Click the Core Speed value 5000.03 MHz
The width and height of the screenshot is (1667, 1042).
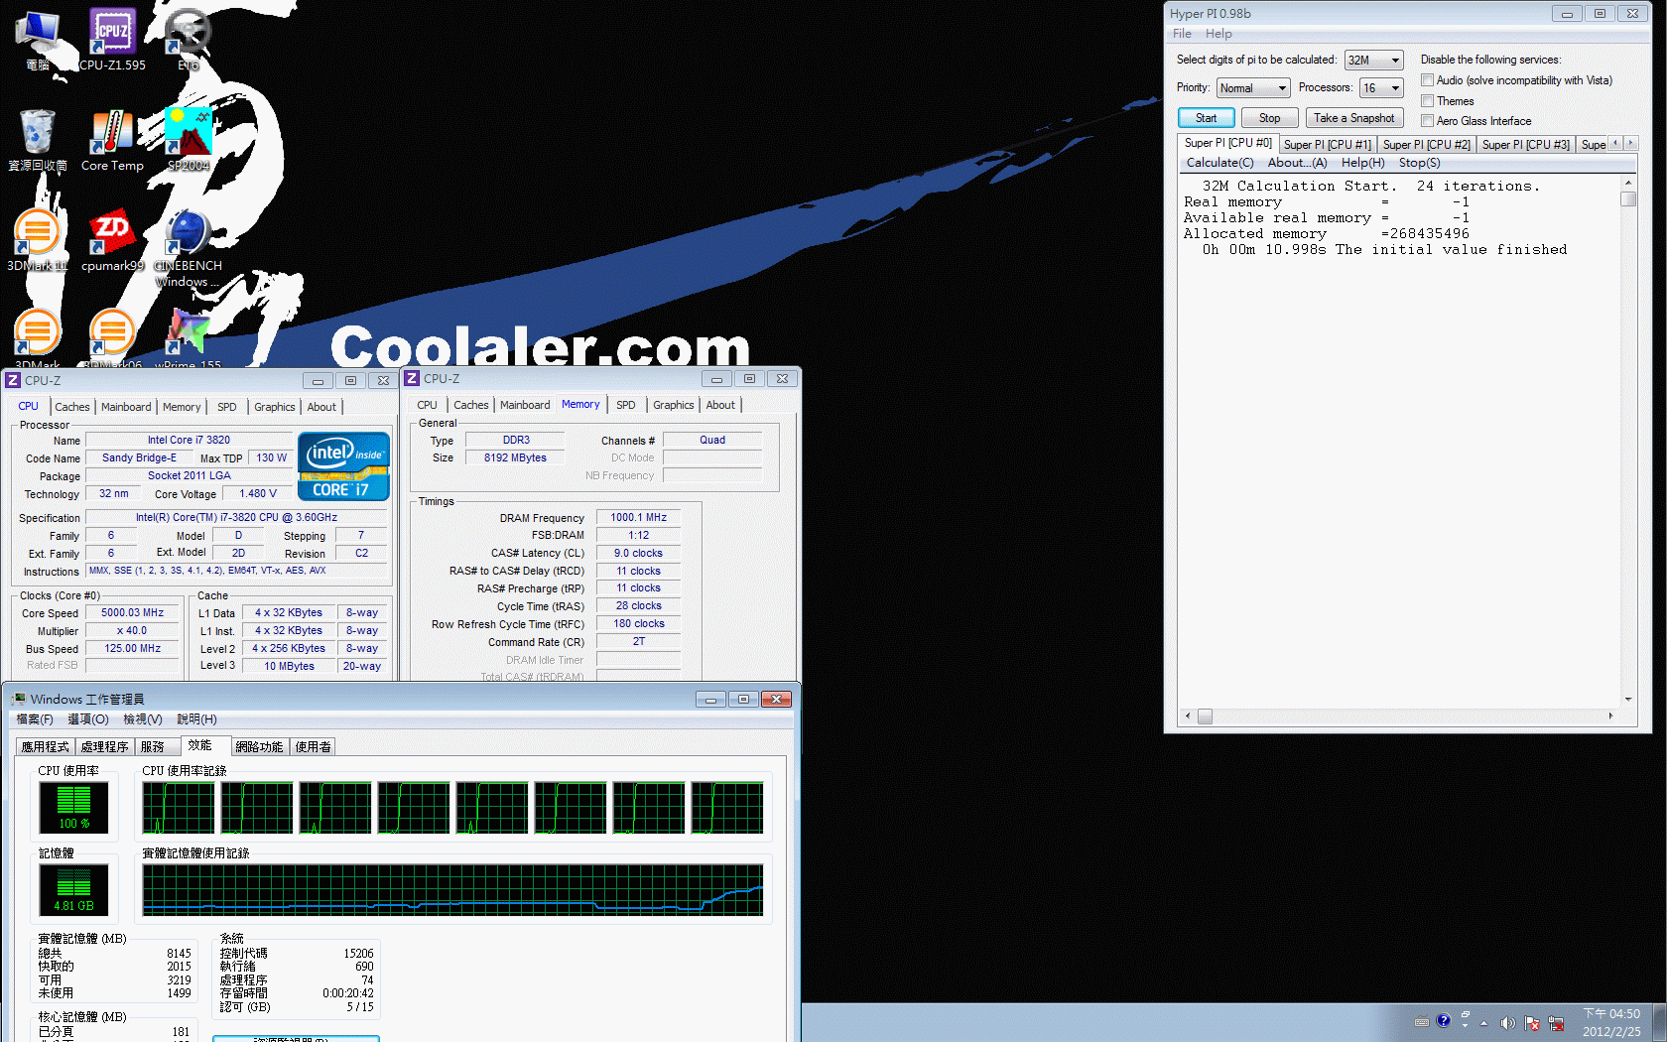pyautogui.click(x=133, y=613)
